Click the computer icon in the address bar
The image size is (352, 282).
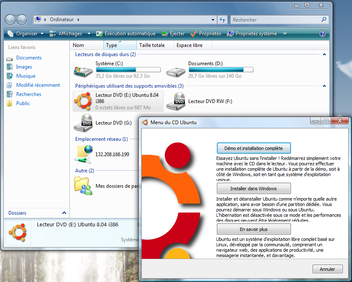[x=38, y=20]
